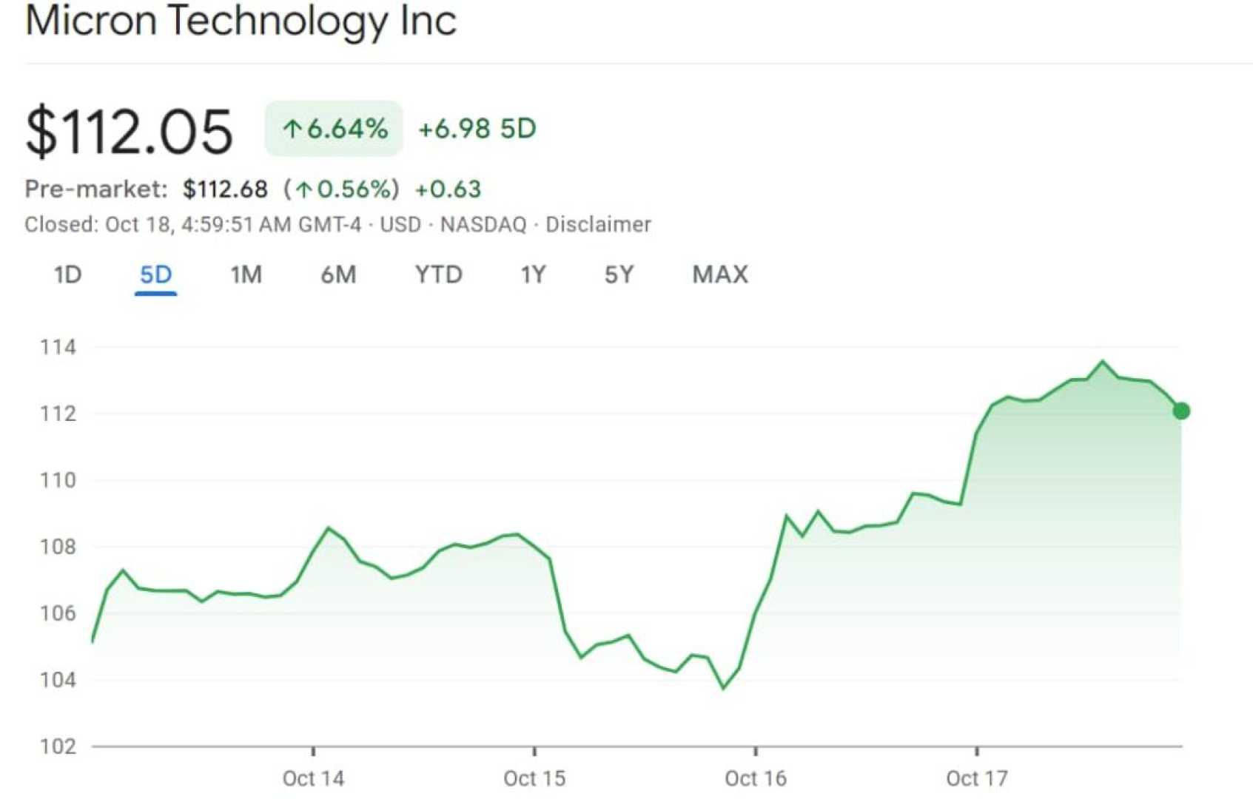The width and height of the screenshot is (1253, 799).
Task: Open the 5Y chart view
Action: pos(620,274)
